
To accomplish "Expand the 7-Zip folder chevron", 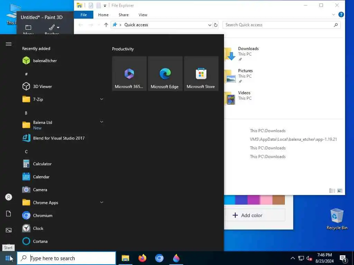I will tap(102, 99).
